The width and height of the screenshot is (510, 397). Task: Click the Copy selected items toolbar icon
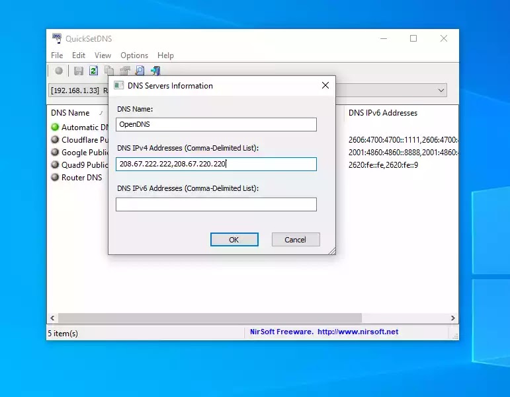pos(109,71)
